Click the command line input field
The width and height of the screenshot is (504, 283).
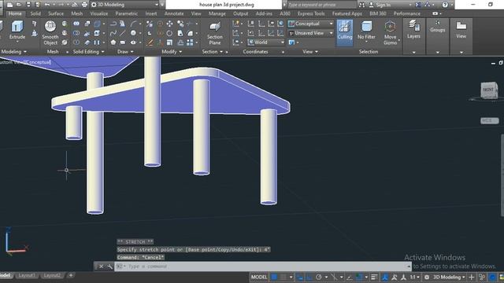click(x=262, y=266)
